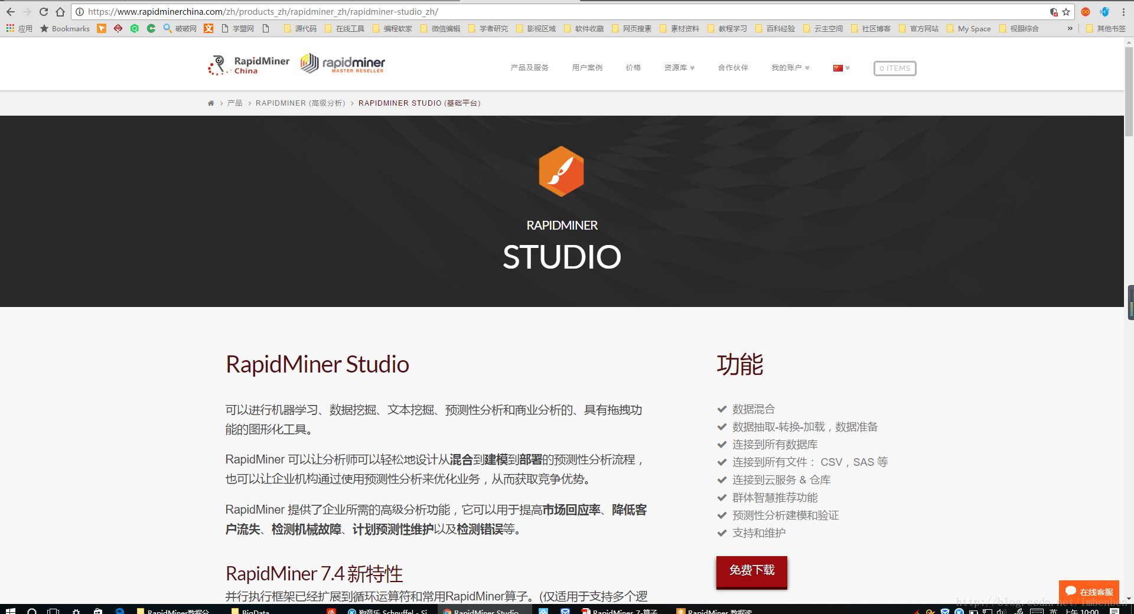Image resolution: width=1134 pixels, height=614 pixels.
Task: Bookmark this page with the star icon
Action: 1066,12
